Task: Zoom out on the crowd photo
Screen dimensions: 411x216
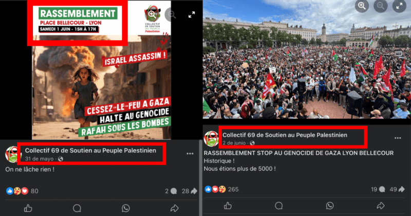Action: pyautogui.click(x=380, y=6)
